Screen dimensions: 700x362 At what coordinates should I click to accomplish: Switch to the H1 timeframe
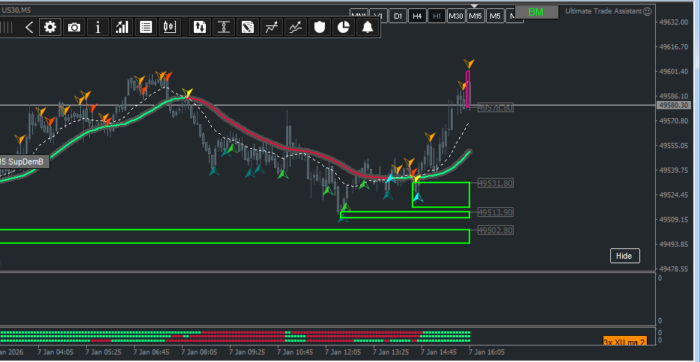(436, 16)
